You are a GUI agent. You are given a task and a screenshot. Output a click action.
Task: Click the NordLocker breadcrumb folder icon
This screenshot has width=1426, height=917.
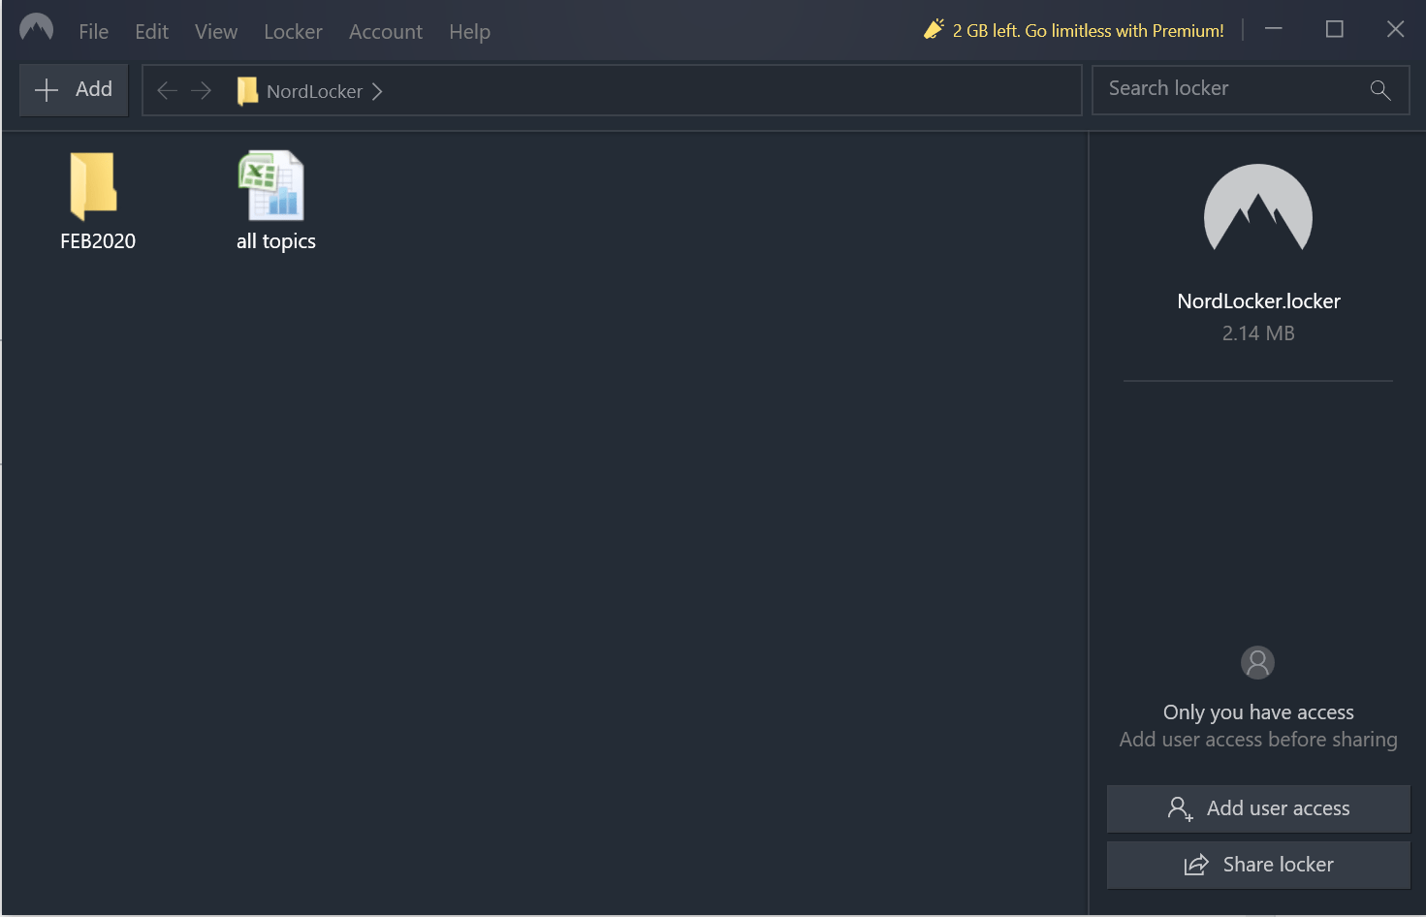click(x=247, y=91)
